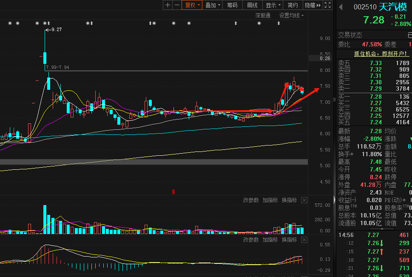Click the 8.26 price axis cursor label

tap(320, 58)
